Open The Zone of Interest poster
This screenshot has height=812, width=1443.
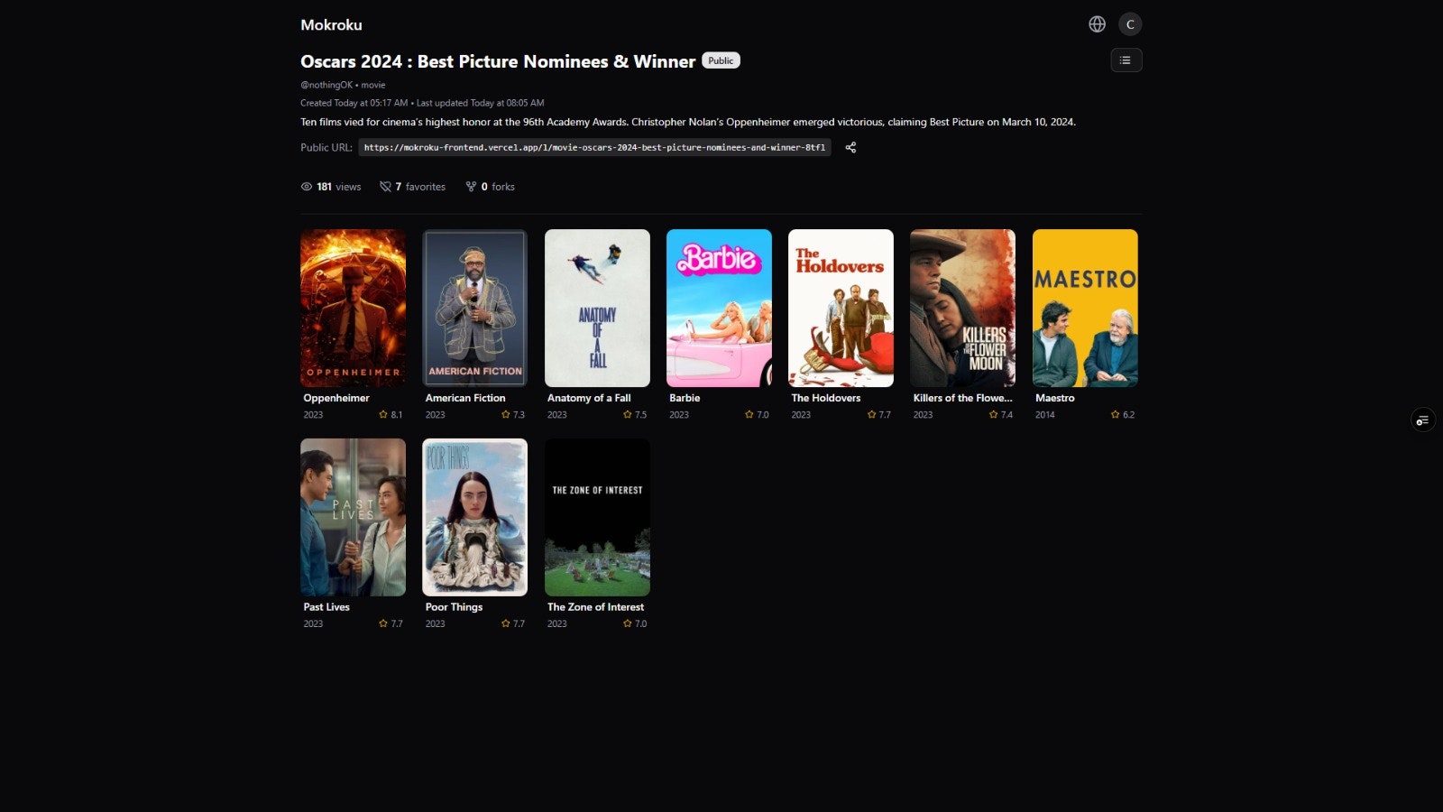597,517
